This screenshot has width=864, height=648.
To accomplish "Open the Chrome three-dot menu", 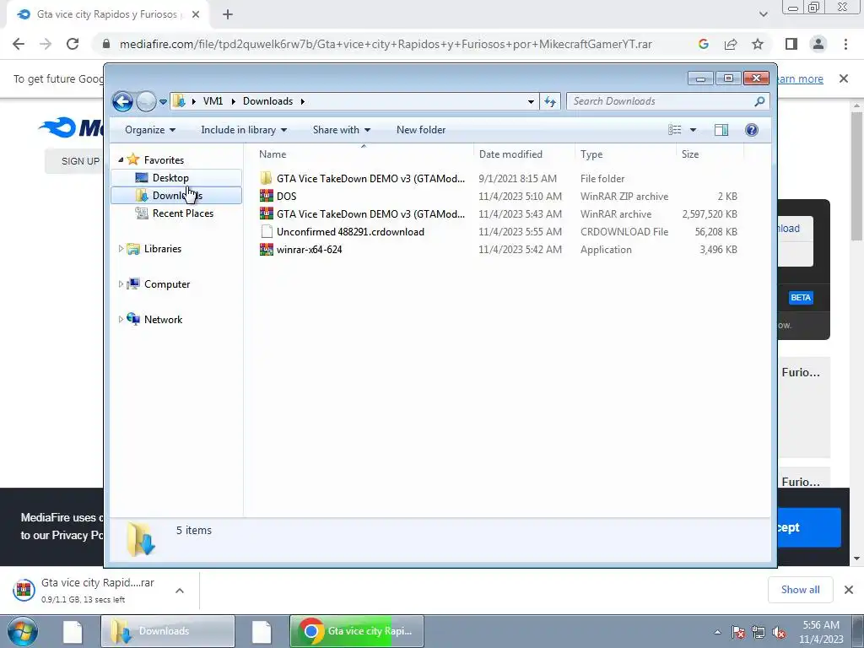I will click(x=845, y=44).
